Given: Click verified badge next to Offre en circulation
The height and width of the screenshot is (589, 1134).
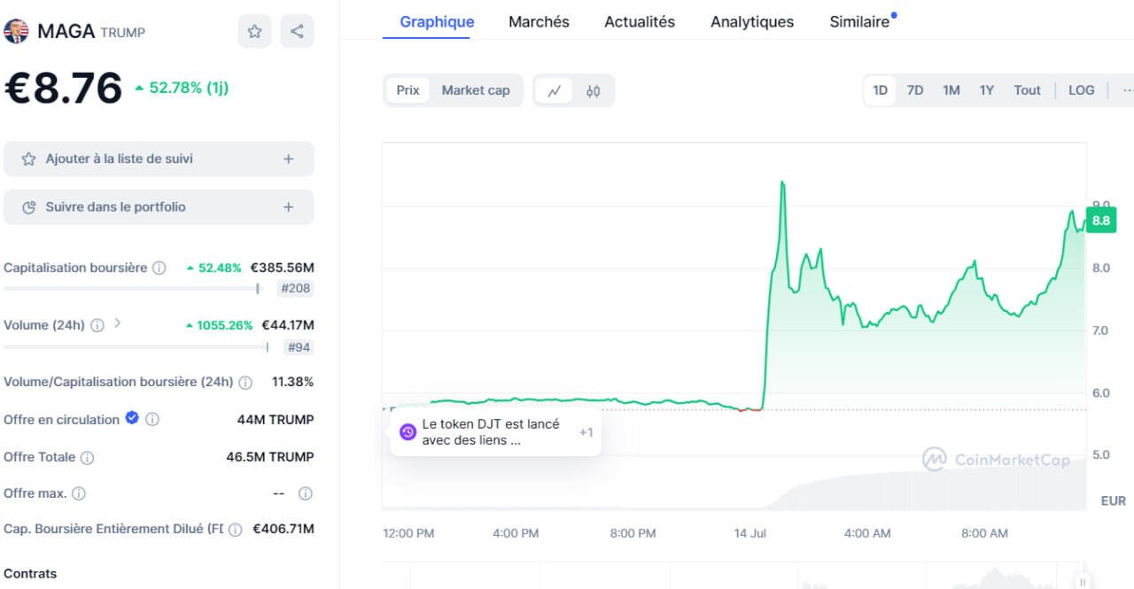Looking at the screenshot, I should tap(132, 418).
